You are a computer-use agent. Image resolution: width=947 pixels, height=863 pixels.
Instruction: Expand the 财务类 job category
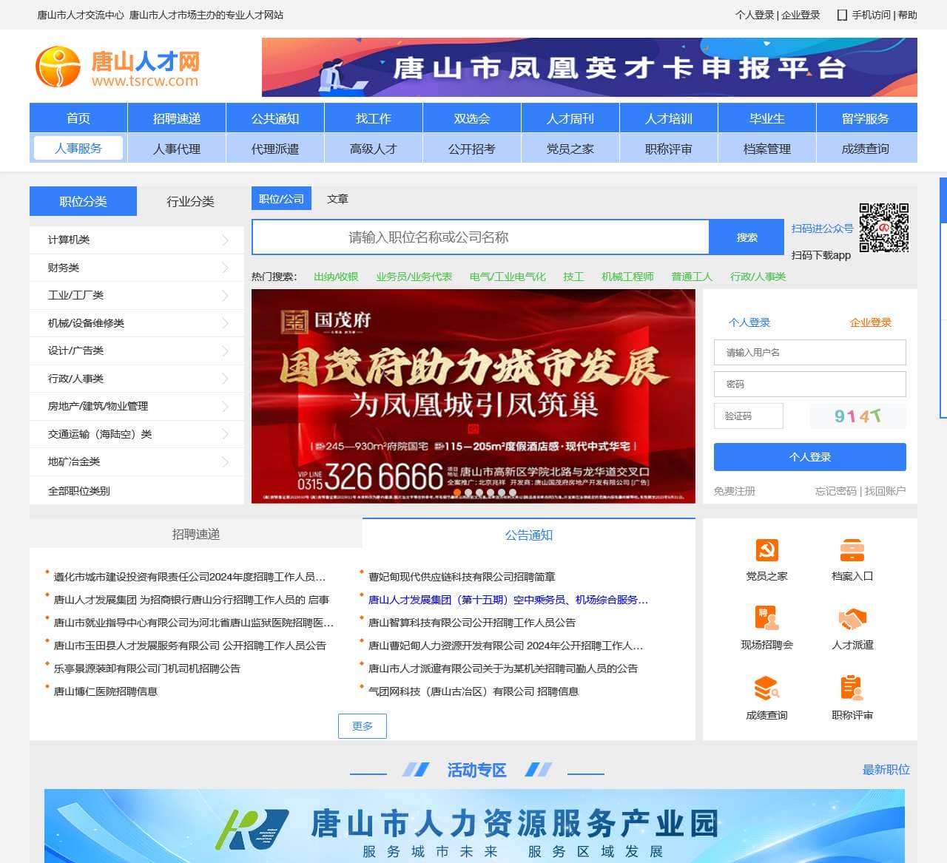pos(137,268)
